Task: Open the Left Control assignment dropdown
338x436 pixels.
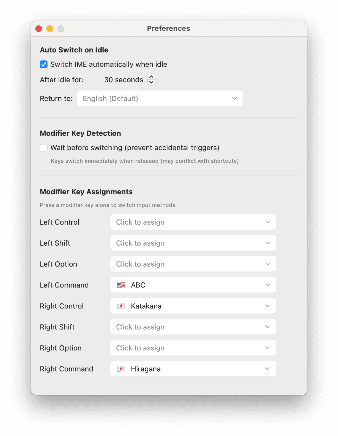Action: 193,222
